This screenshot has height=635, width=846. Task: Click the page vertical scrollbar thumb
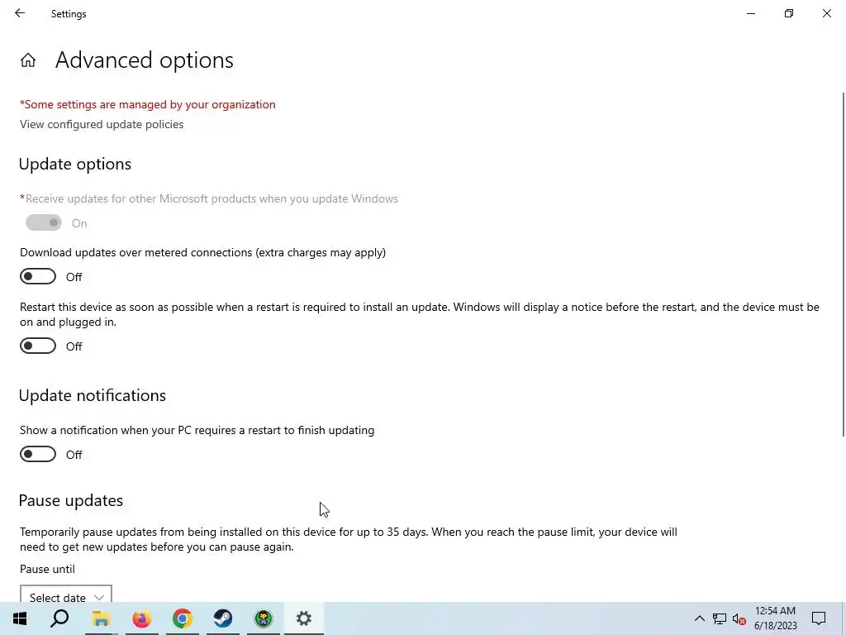[843, 264]
